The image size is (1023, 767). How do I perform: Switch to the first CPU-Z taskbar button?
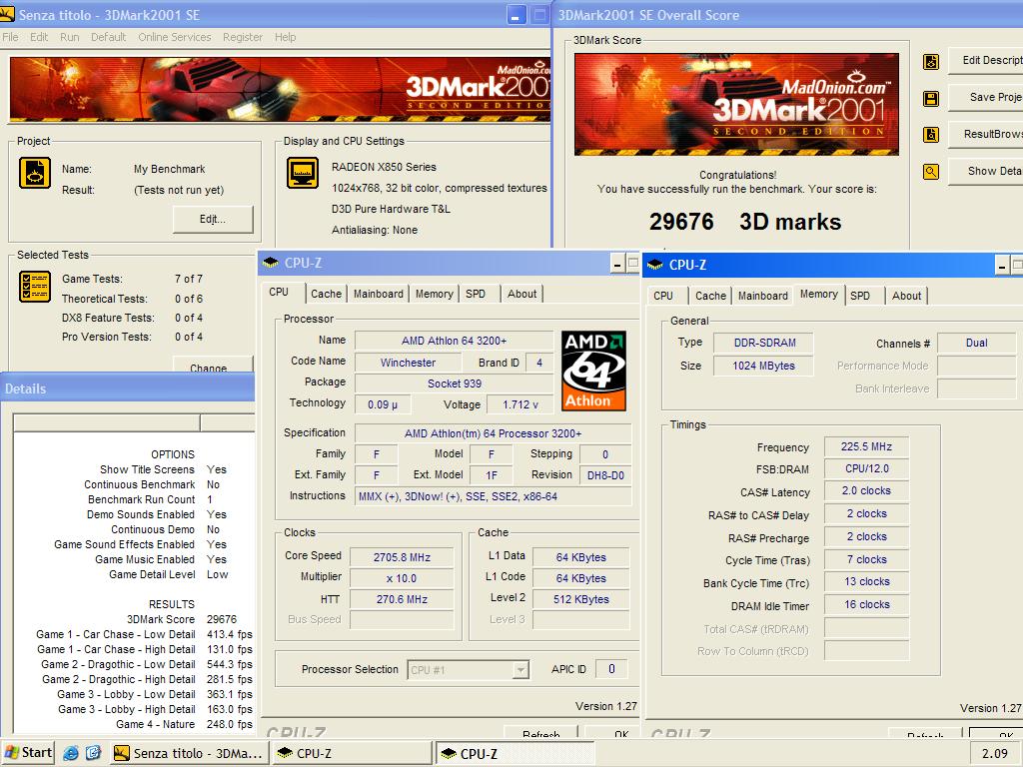coord(351,753)
